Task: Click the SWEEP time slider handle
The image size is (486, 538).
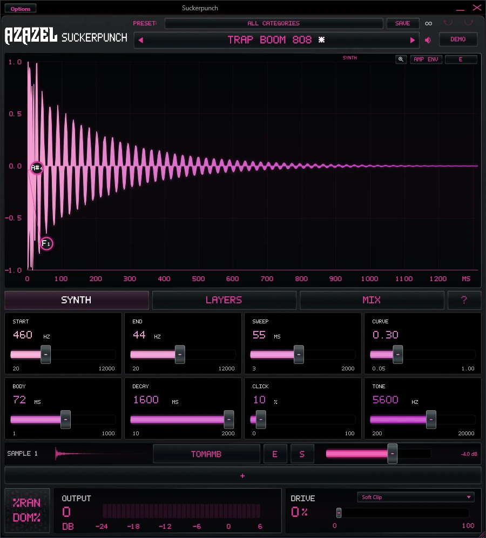Action: [299, 355]
